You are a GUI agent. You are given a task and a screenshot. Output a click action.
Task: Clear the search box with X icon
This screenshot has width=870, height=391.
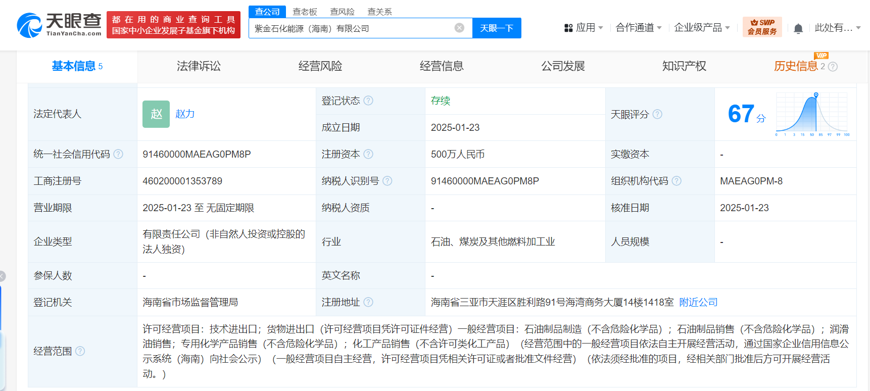coord(459,28)
